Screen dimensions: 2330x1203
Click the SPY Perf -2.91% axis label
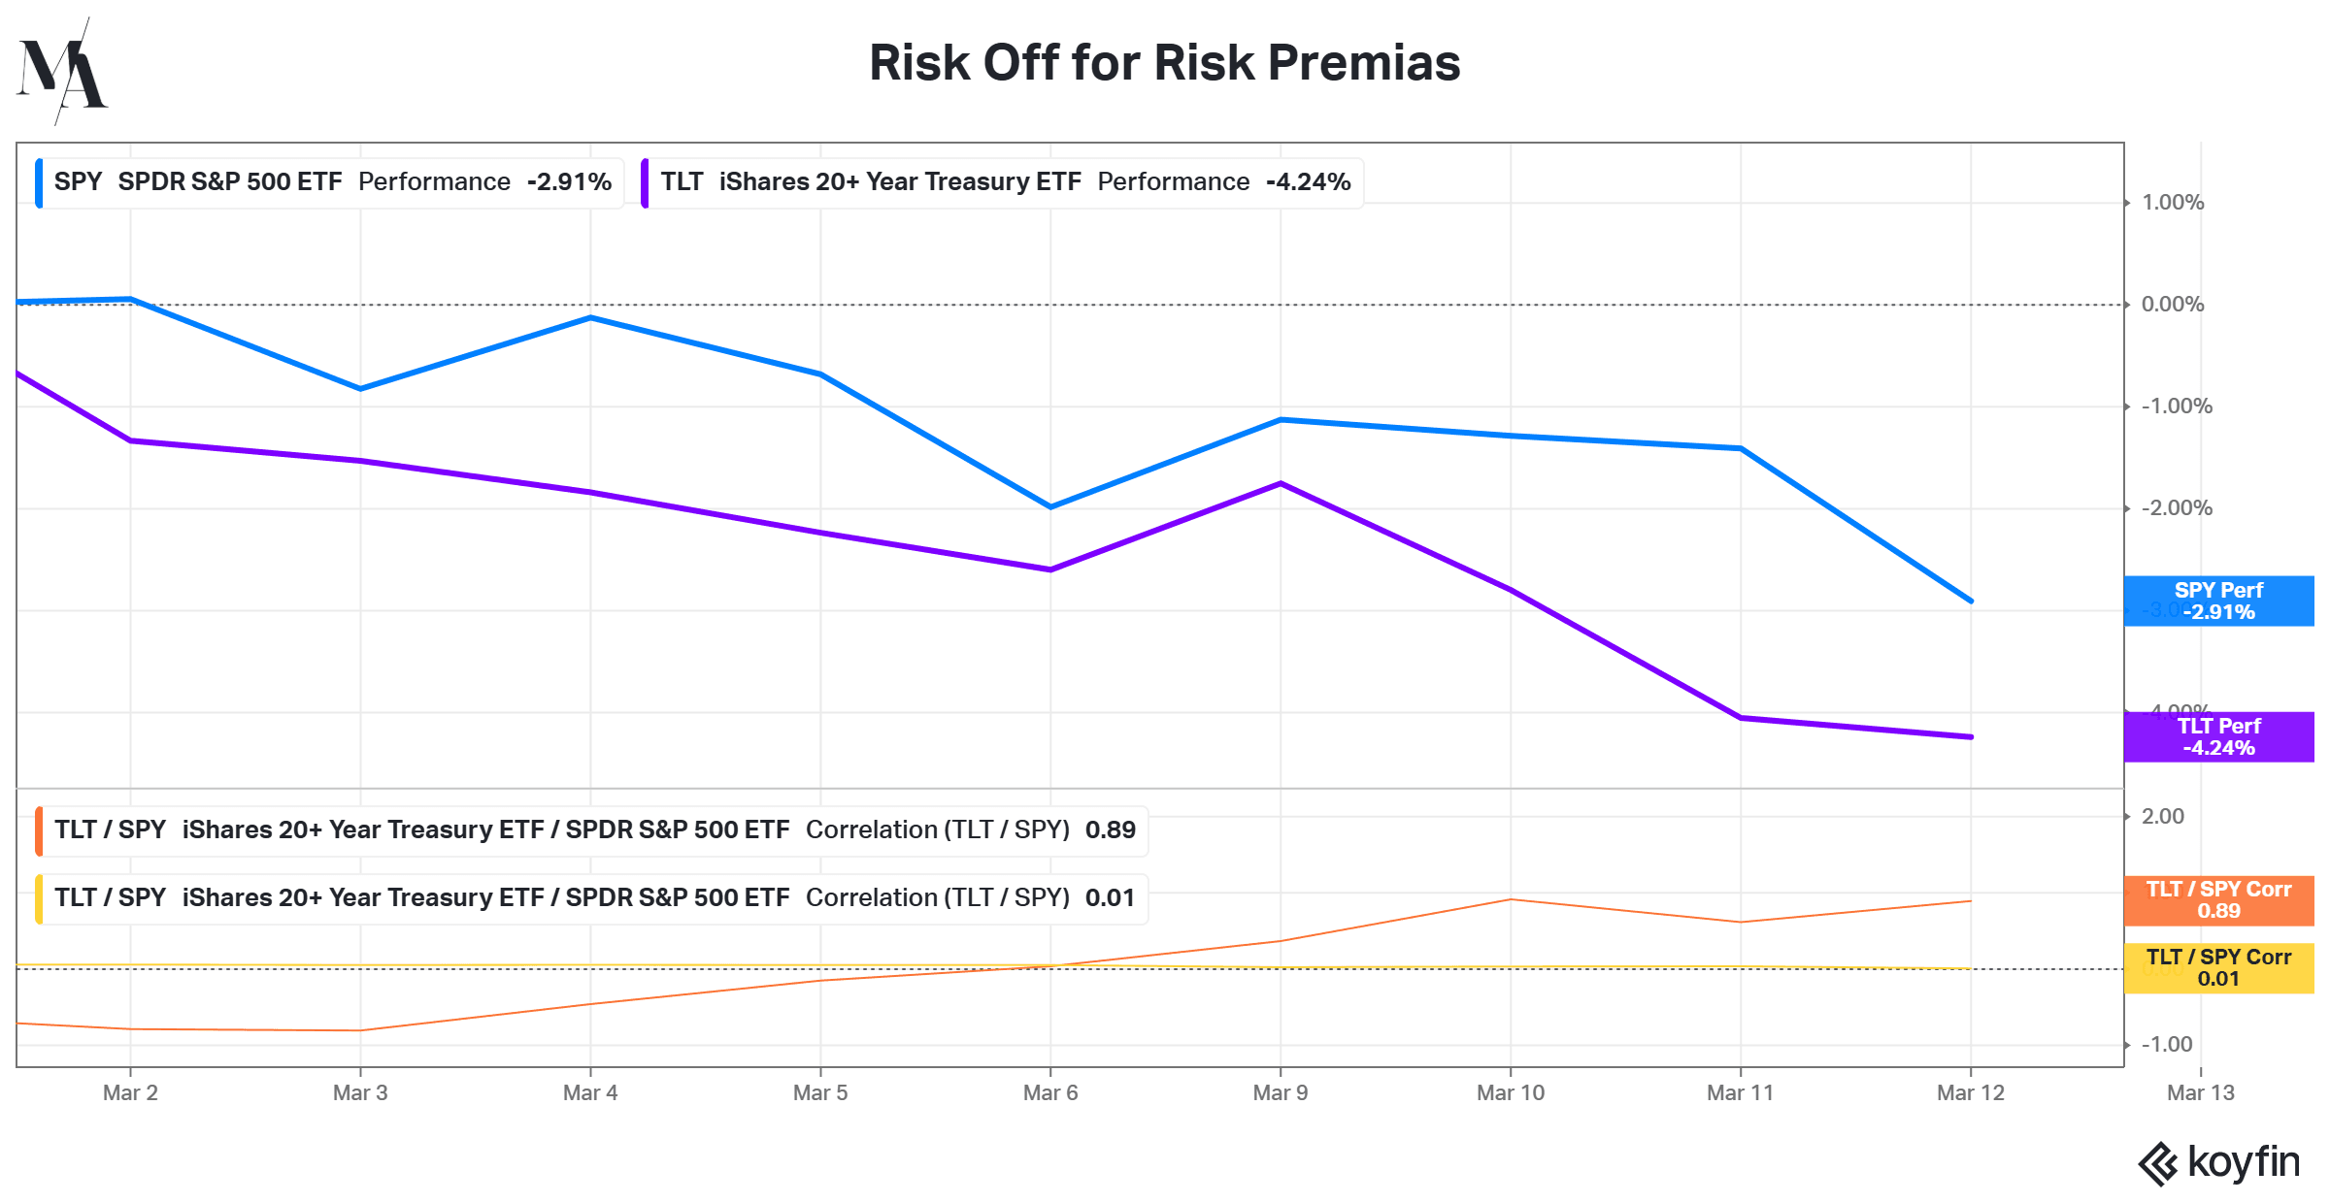point(2218,601)
